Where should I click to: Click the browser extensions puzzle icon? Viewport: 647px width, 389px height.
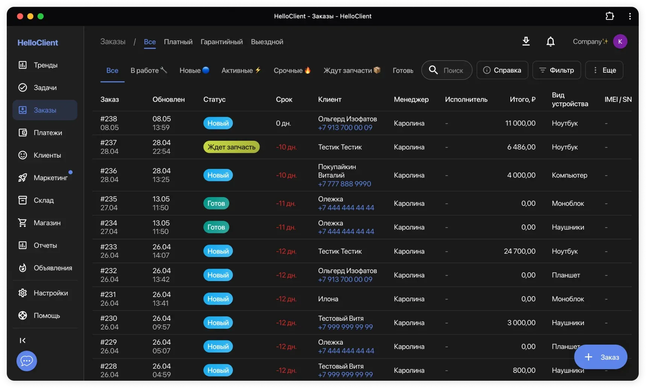pyautogui.click(x=610, y=16)
